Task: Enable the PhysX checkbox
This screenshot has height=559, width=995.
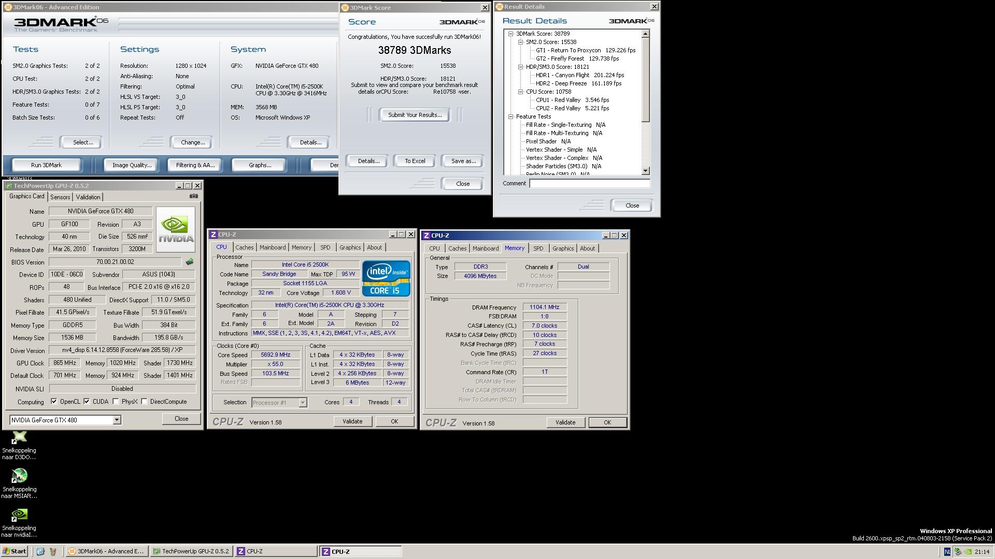Action: pos(116,402)
